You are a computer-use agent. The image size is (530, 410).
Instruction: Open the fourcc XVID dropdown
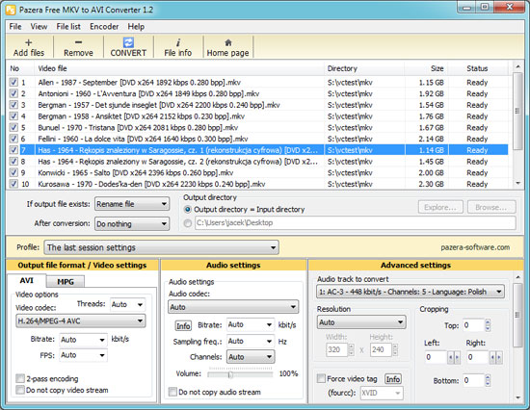pos(382,393)
